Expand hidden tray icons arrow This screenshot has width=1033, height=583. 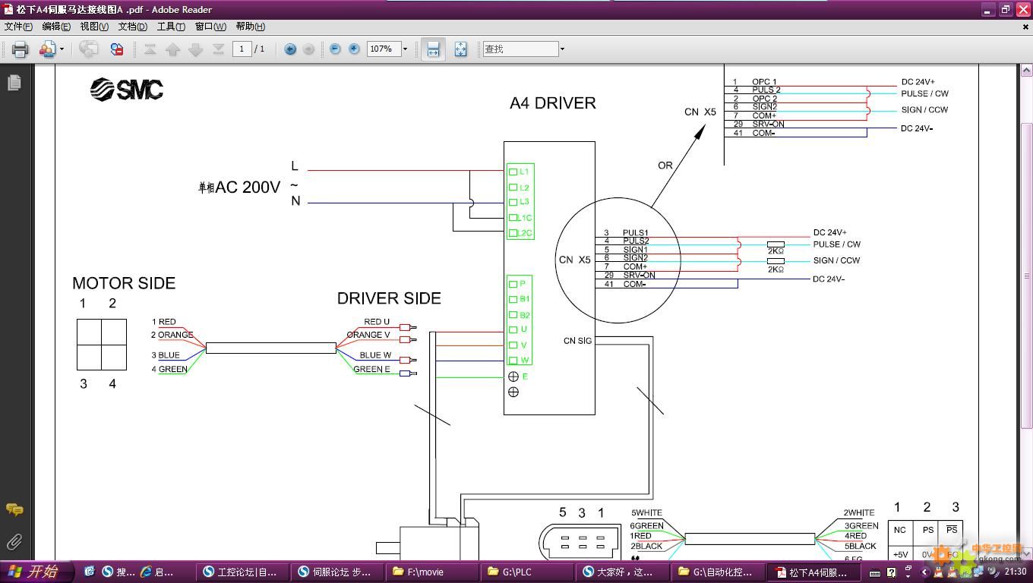tap(924, 572)
